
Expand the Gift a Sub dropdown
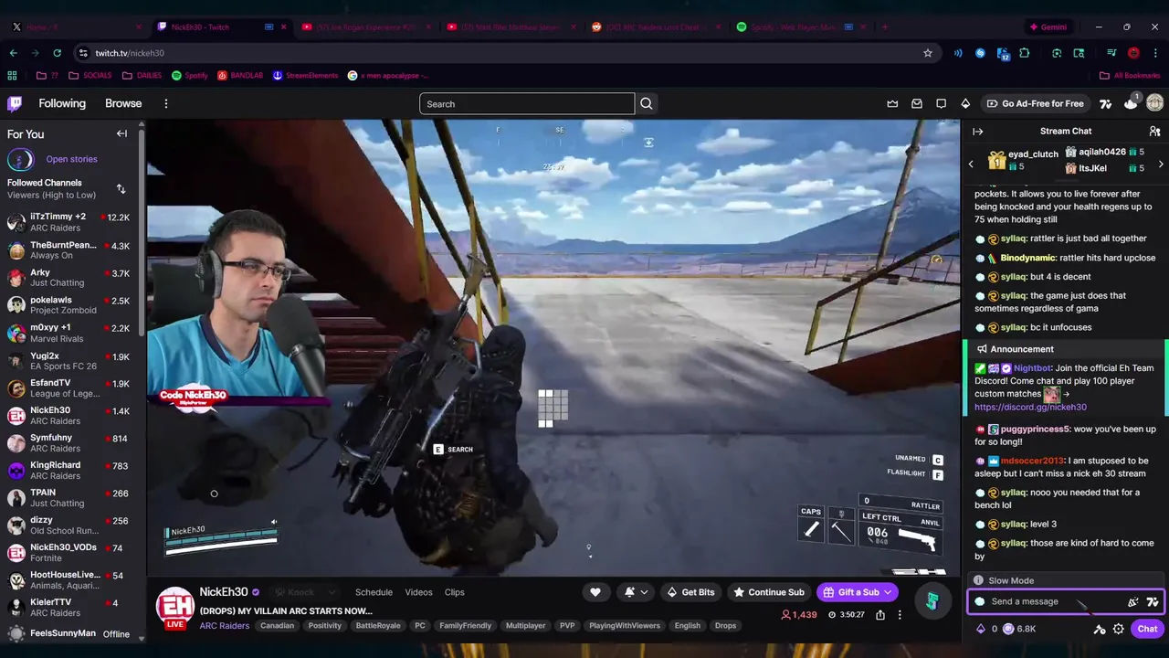coord(888,592)
